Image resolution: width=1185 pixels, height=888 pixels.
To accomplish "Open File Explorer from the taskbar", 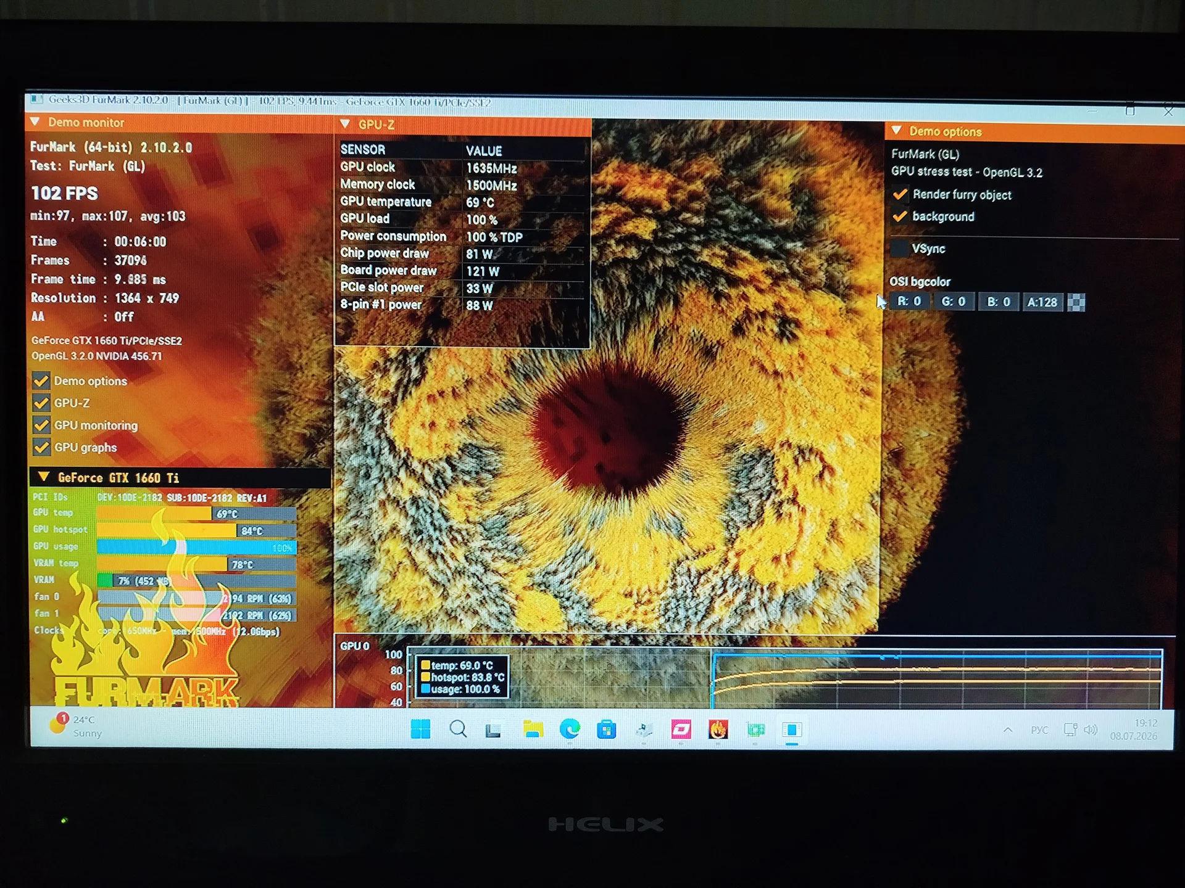I will [x=533, y=730].
